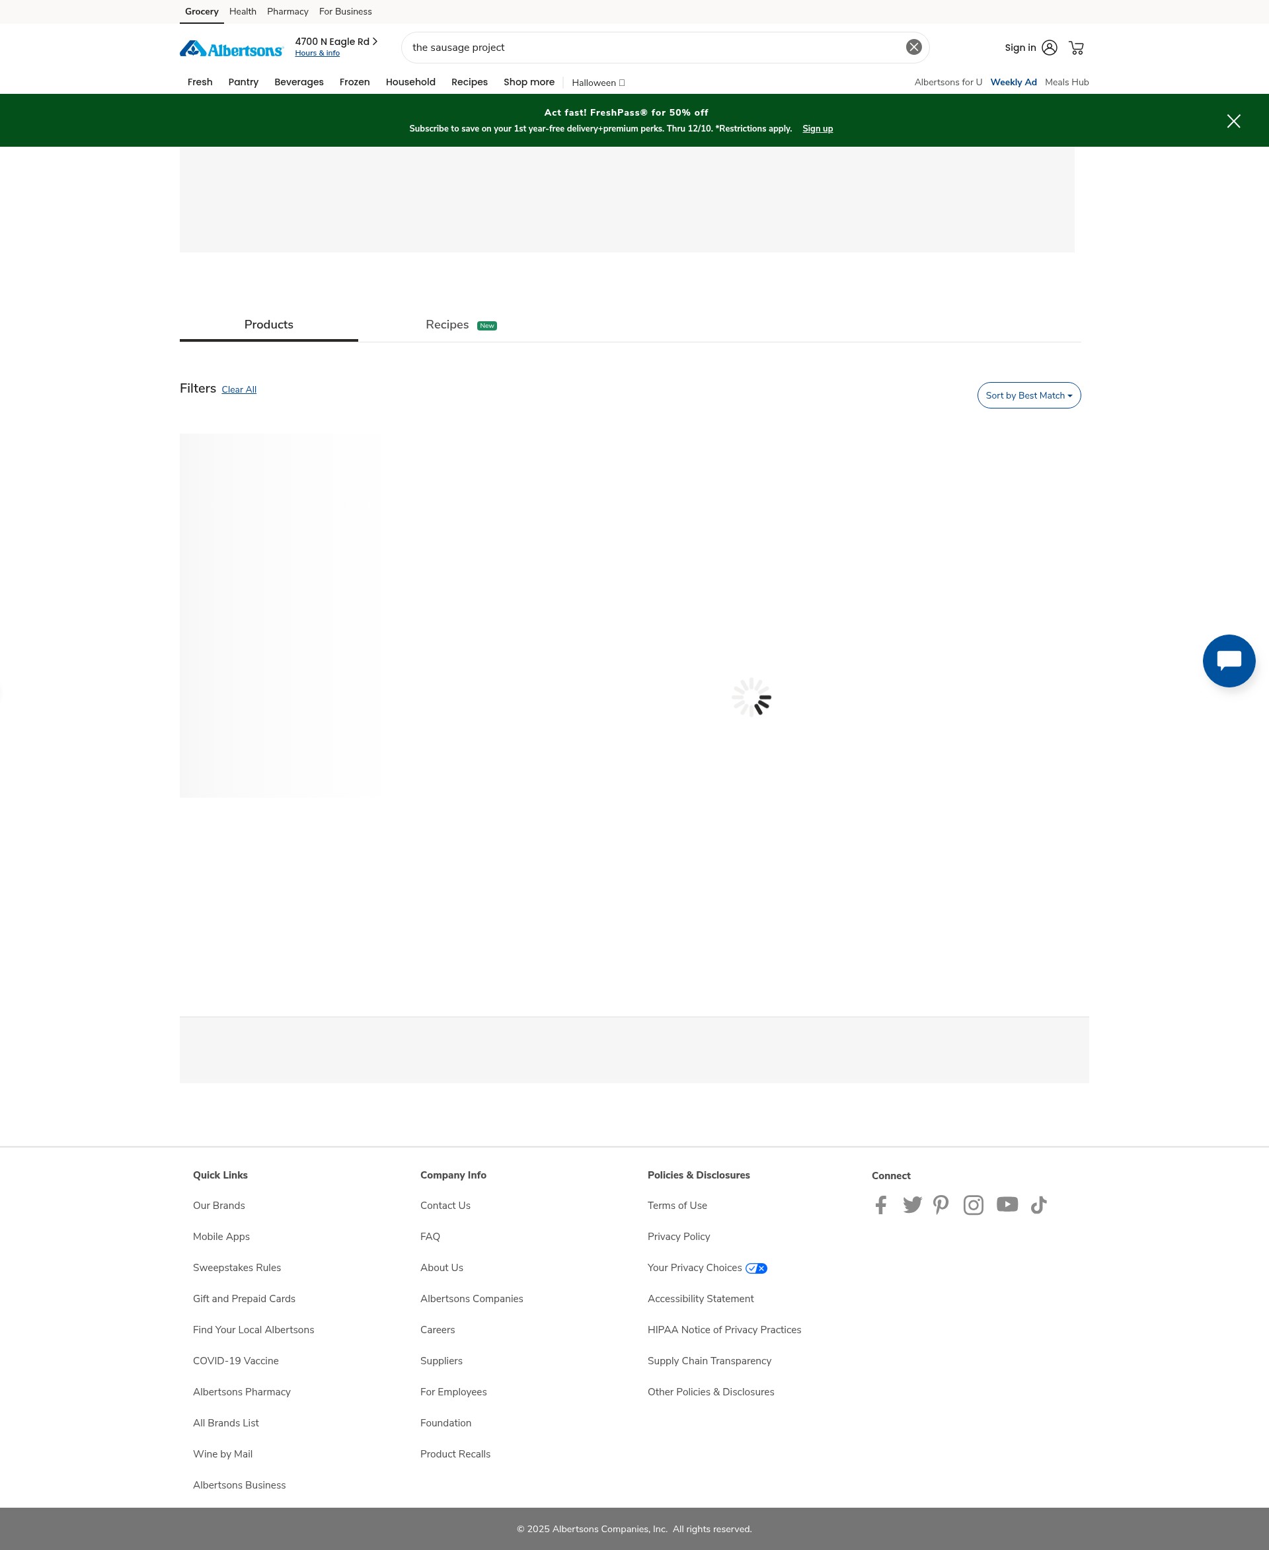Expand the Shop more menu

coord(529,82)
